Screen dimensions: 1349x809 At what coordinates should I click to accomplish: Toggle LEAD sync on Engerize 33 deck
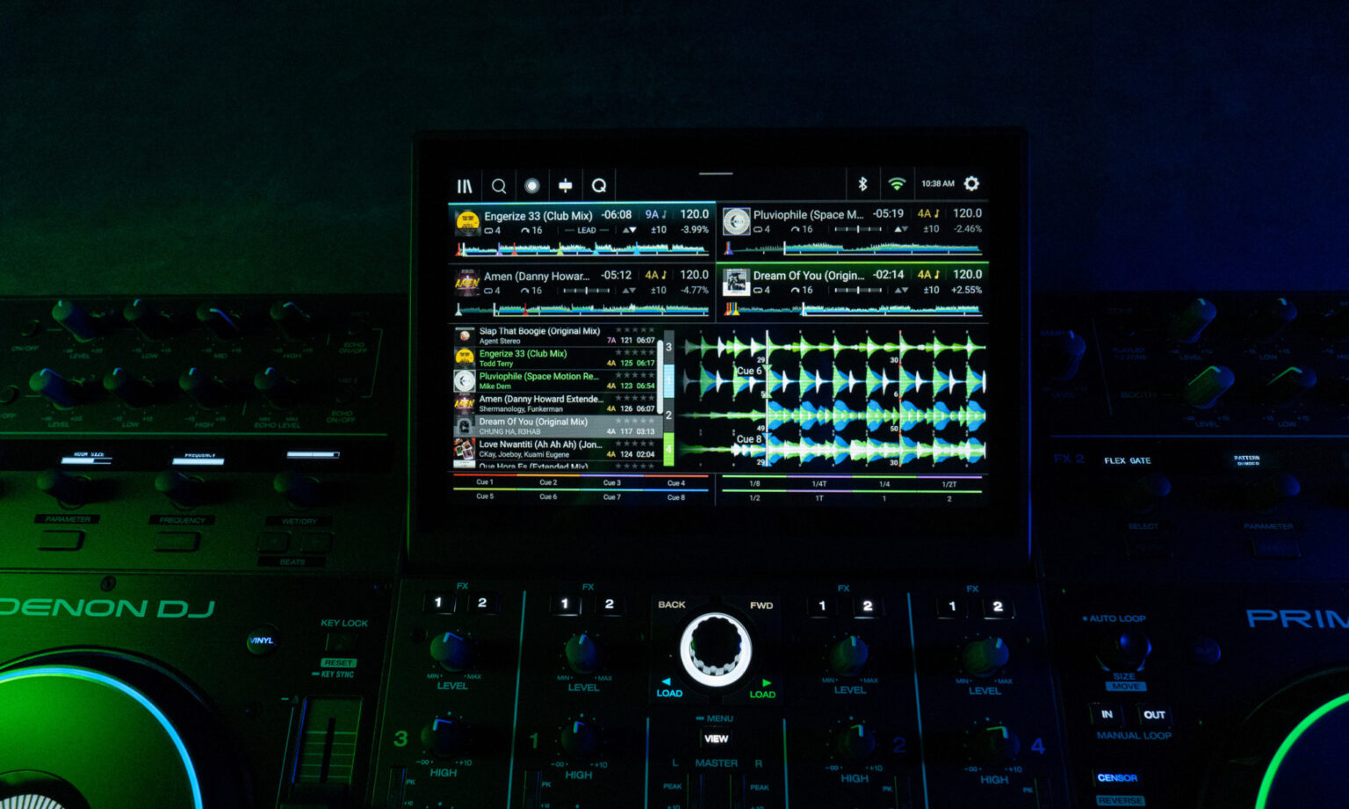[x=586, y=231]
